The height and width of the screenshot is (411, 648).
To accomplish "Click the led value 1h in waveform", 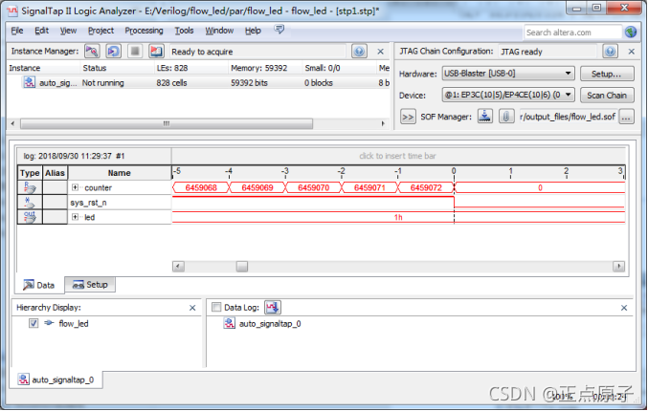I will 398,217.
